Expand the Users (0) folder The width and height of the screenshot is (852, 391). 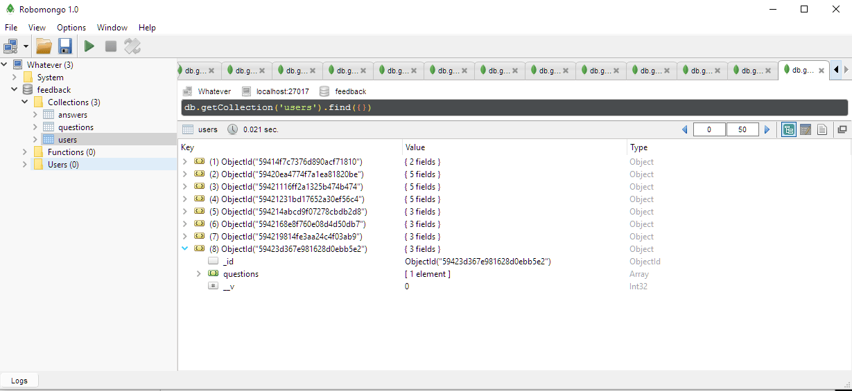pyautogui.click(x=25, y=165)
